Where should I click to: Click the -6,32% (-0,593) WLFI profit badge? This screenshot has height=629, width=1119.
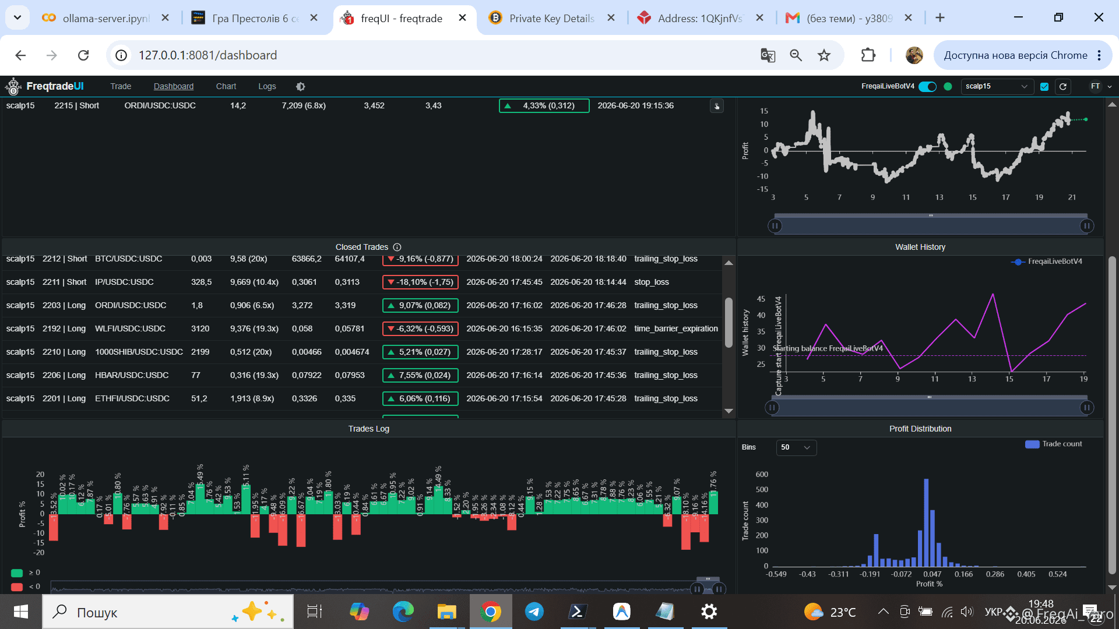click(x=420, y=329)
